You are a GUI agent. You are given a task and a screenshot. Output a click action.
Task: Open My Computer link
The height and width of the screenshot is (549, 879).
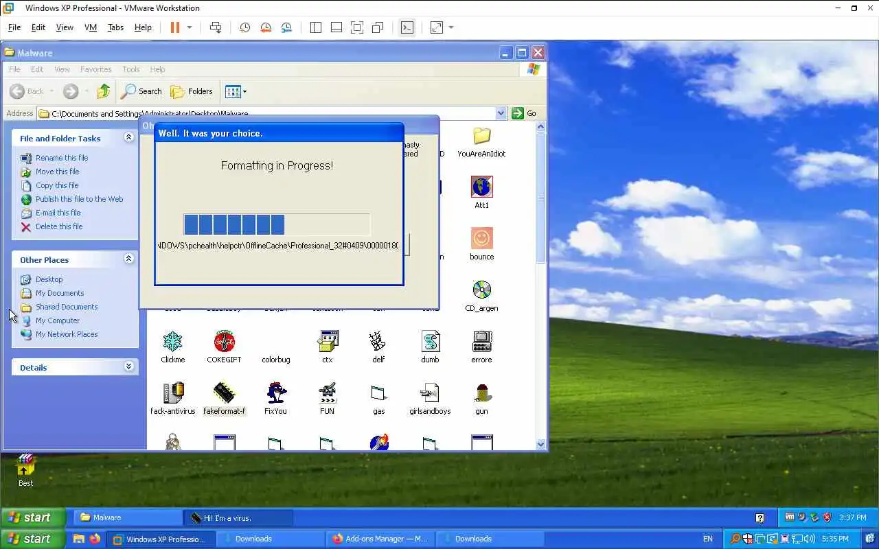pos(58,320)
